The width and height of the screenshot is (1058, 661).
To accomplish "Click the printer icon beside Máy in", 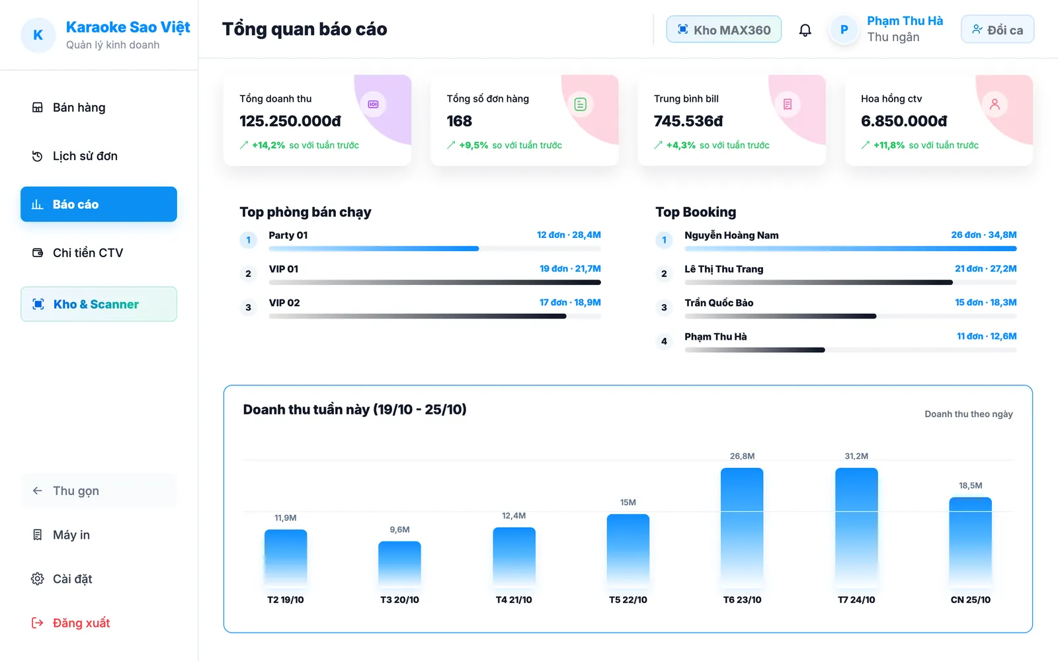I will pos(38,535).
